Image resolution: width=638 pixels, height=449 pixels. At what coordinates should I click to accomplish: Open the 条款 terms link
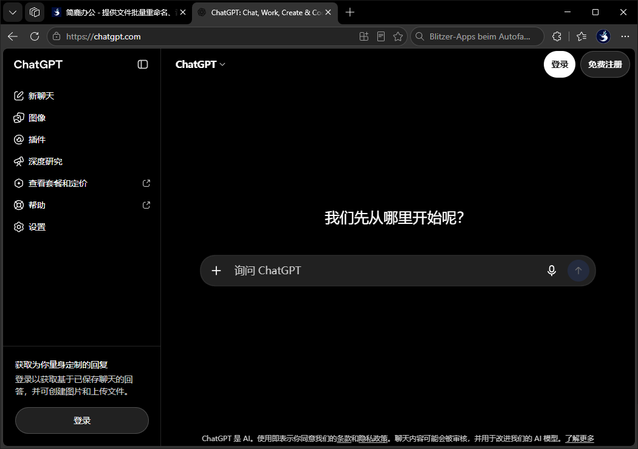pyautogui.click(x=344, y=439)
